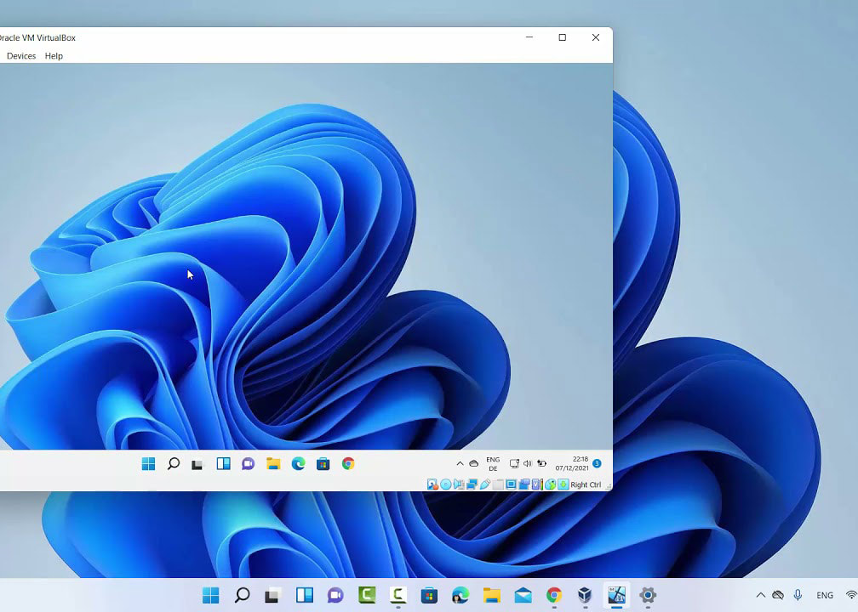This screenshot has height=612, width=858.
Task: Click the network adapters indicator in VirtualBox status bar
Action: [472, 484]
